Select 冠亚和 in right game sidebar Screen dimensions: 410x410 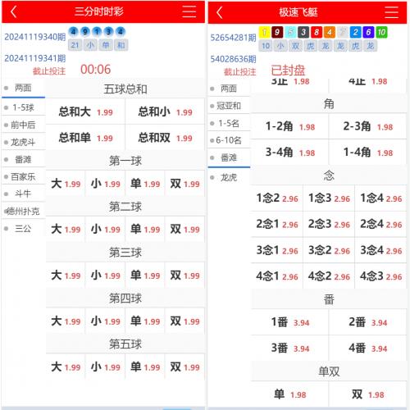click(229, 106)
